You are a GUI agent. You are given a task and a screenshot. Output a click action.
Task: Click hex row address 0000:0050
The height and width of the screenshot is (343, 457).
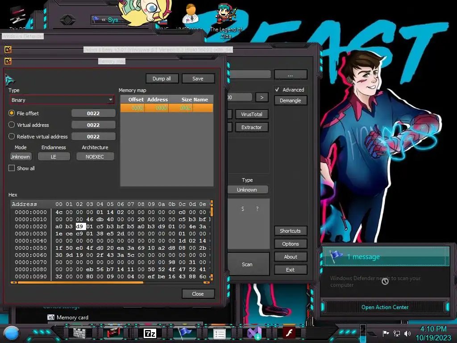click(31, 248)
